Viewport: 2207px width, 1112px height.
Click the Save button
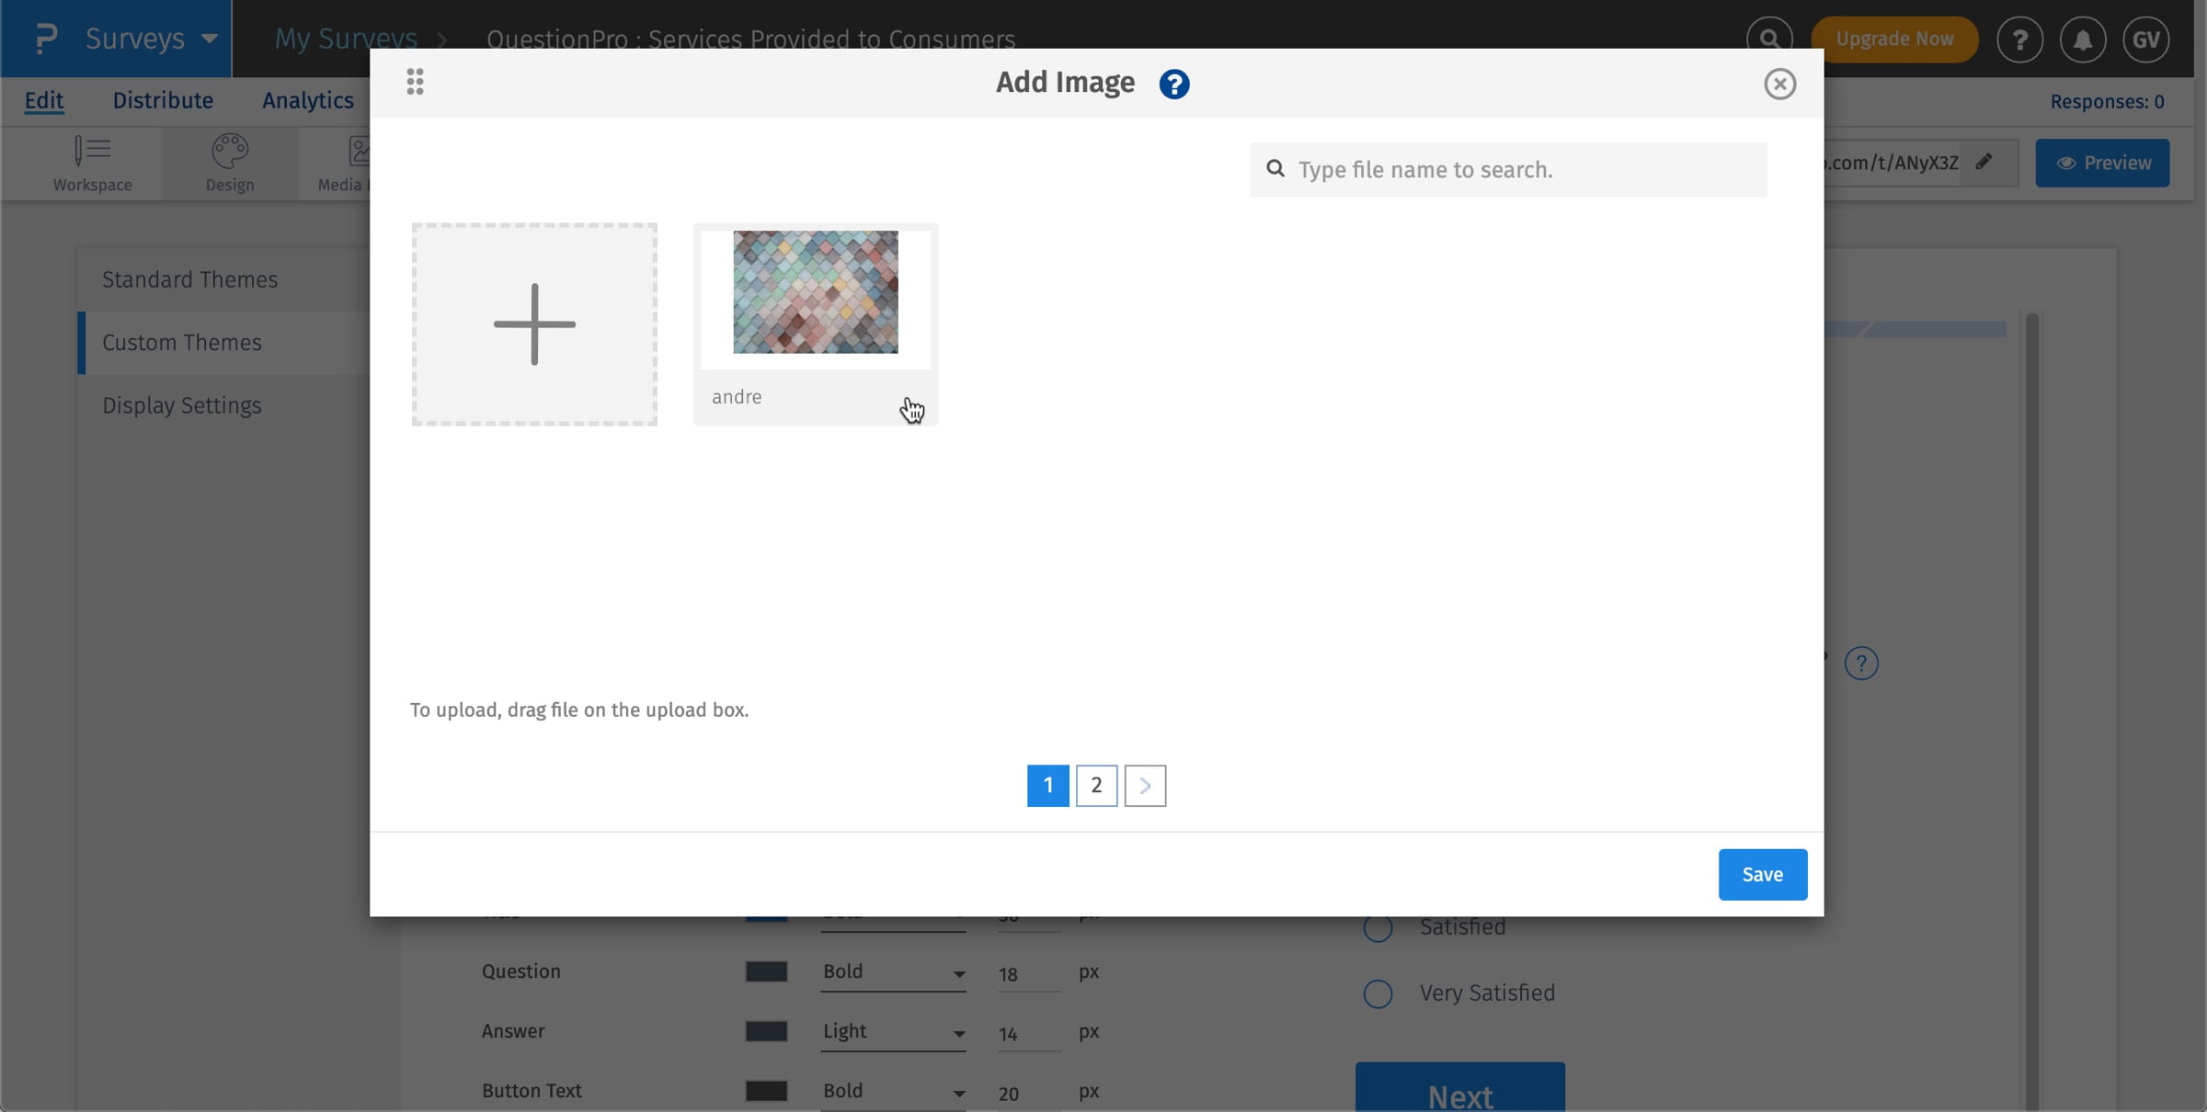pos(1761,874)
